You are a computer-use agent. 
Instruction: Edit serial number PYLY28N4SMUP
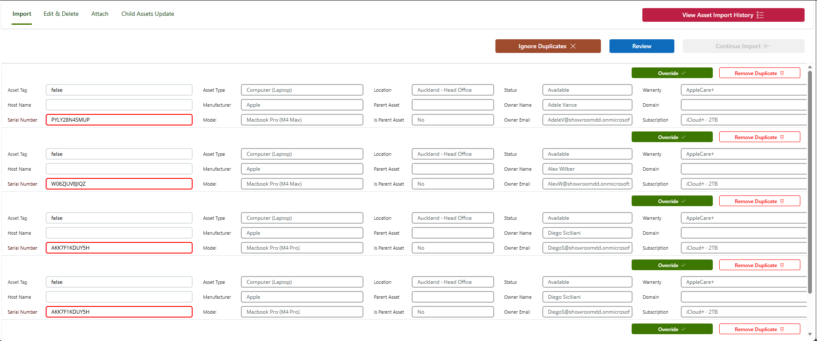(x=119, y=120)
